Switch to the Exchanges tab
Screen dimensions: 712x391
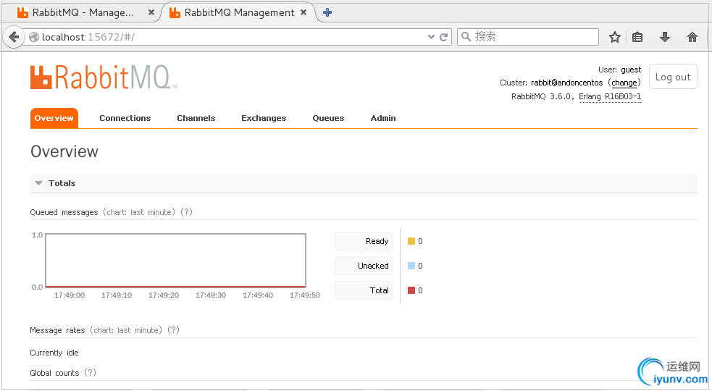point(264,118)
